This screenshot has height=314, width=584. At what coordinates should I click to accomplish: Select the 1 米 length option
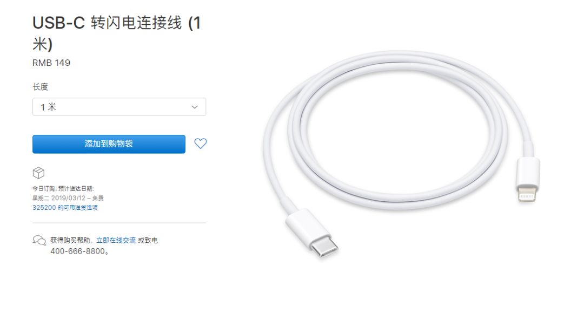pos(49,107)
